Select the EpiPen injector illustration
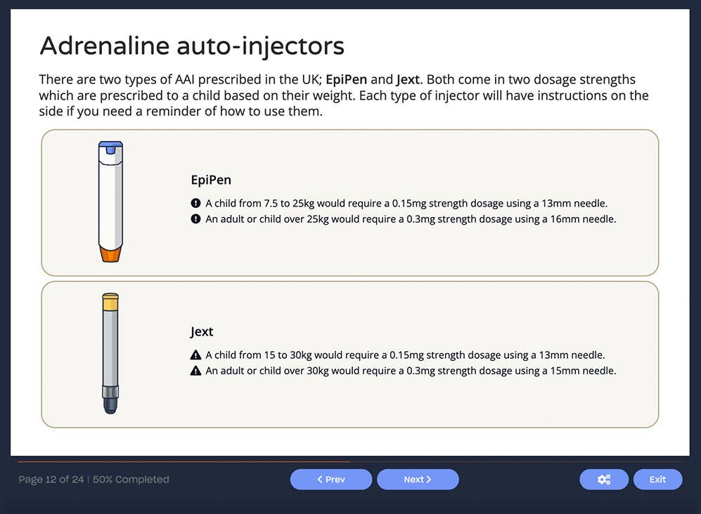 click(x=110, y=200)
